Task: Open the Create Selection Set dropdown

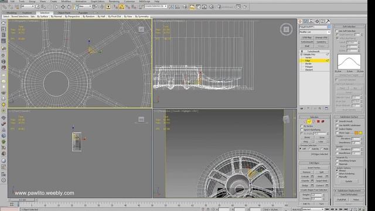Action: [155, 6]
